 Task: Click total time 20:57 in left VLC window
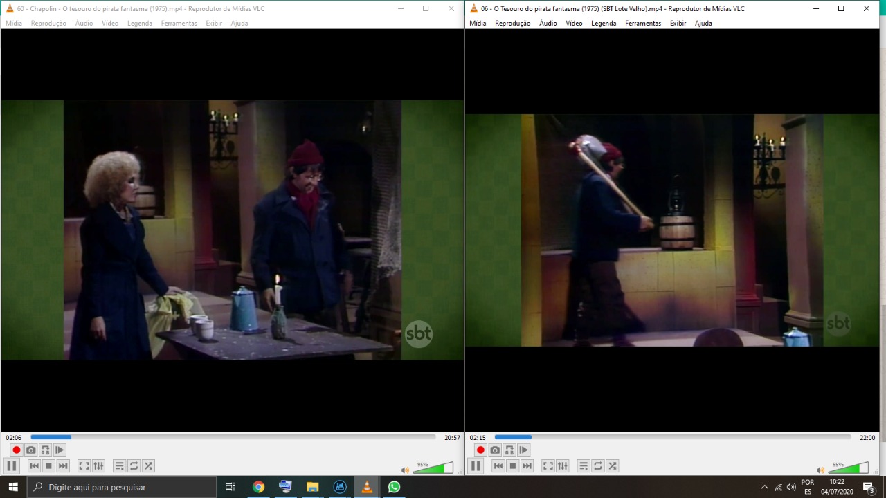pyautogui.click(x=452, y=438)
